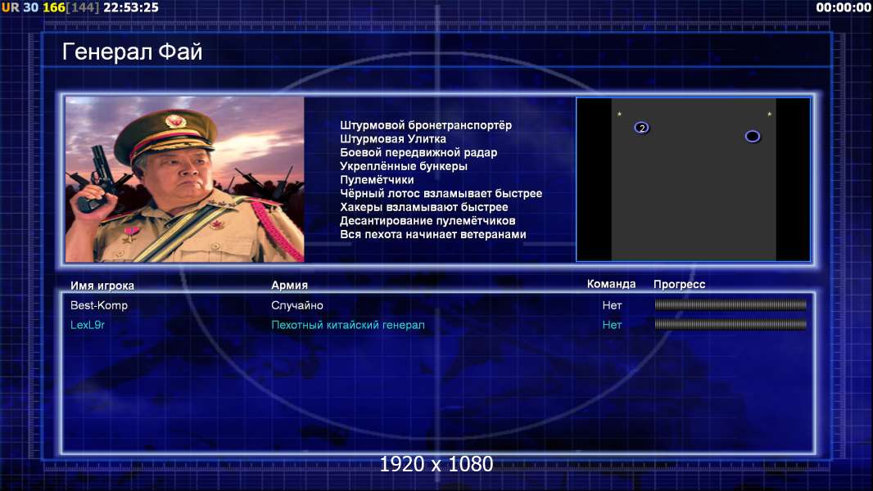Click the 22:53:25 clock overlay

[131, 7]
